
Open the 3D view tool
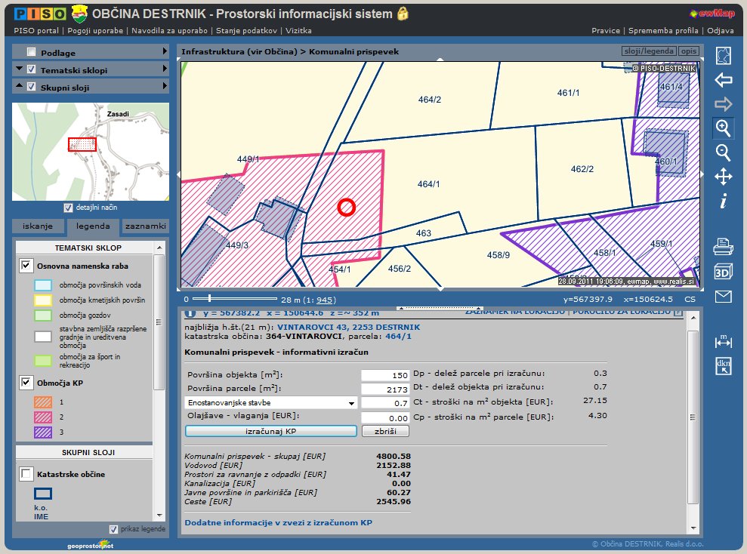coord(723,272)
